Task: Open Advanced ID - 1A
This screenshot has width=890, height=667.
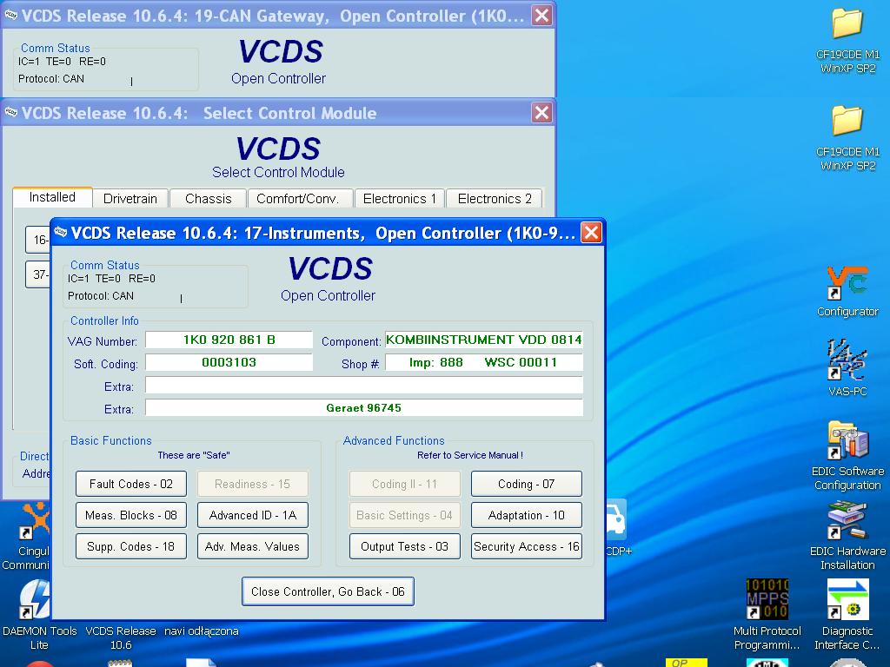Action: click(253, 515)
